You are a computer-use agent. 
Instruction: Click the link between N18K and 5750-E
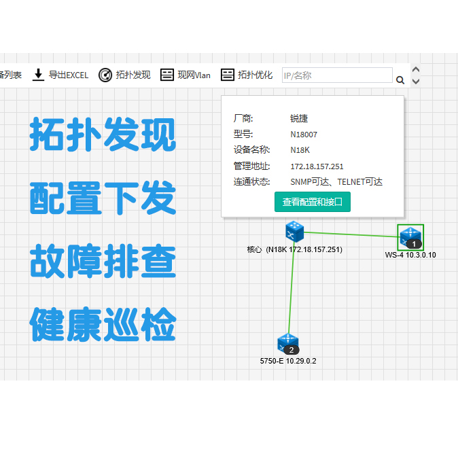pyautogui.click(x=292, y=287)
